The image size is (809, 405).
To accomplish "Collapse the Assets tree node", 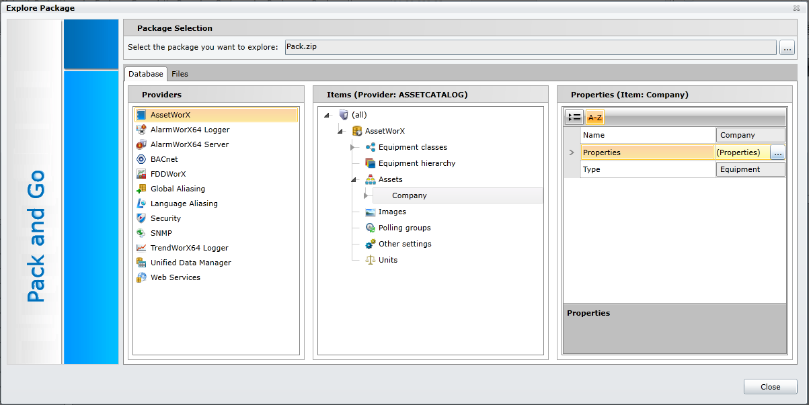I will tap(353, 180).
